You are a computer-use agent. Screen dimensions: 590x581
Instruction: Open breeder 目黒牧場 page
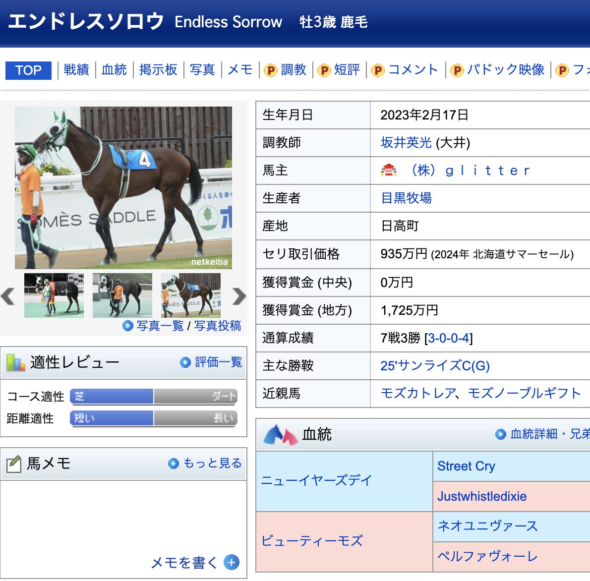(x=406, y=198)
